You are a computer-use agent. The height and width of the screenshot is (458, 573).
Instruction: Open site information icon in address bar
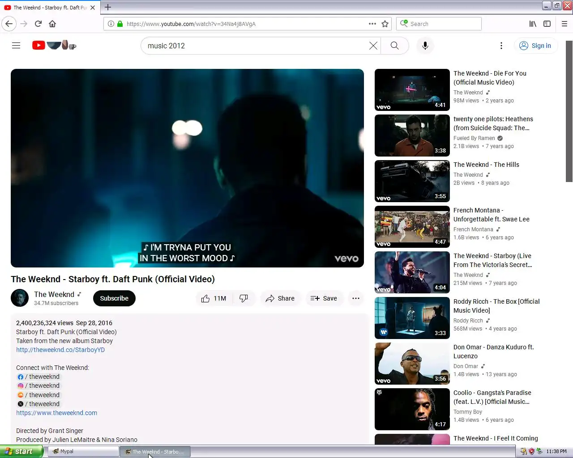[111, 24]
